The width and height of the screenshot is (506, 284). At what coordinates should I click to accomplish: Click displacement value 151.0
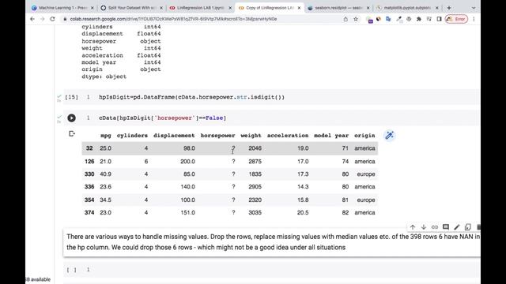coord(187,212)
